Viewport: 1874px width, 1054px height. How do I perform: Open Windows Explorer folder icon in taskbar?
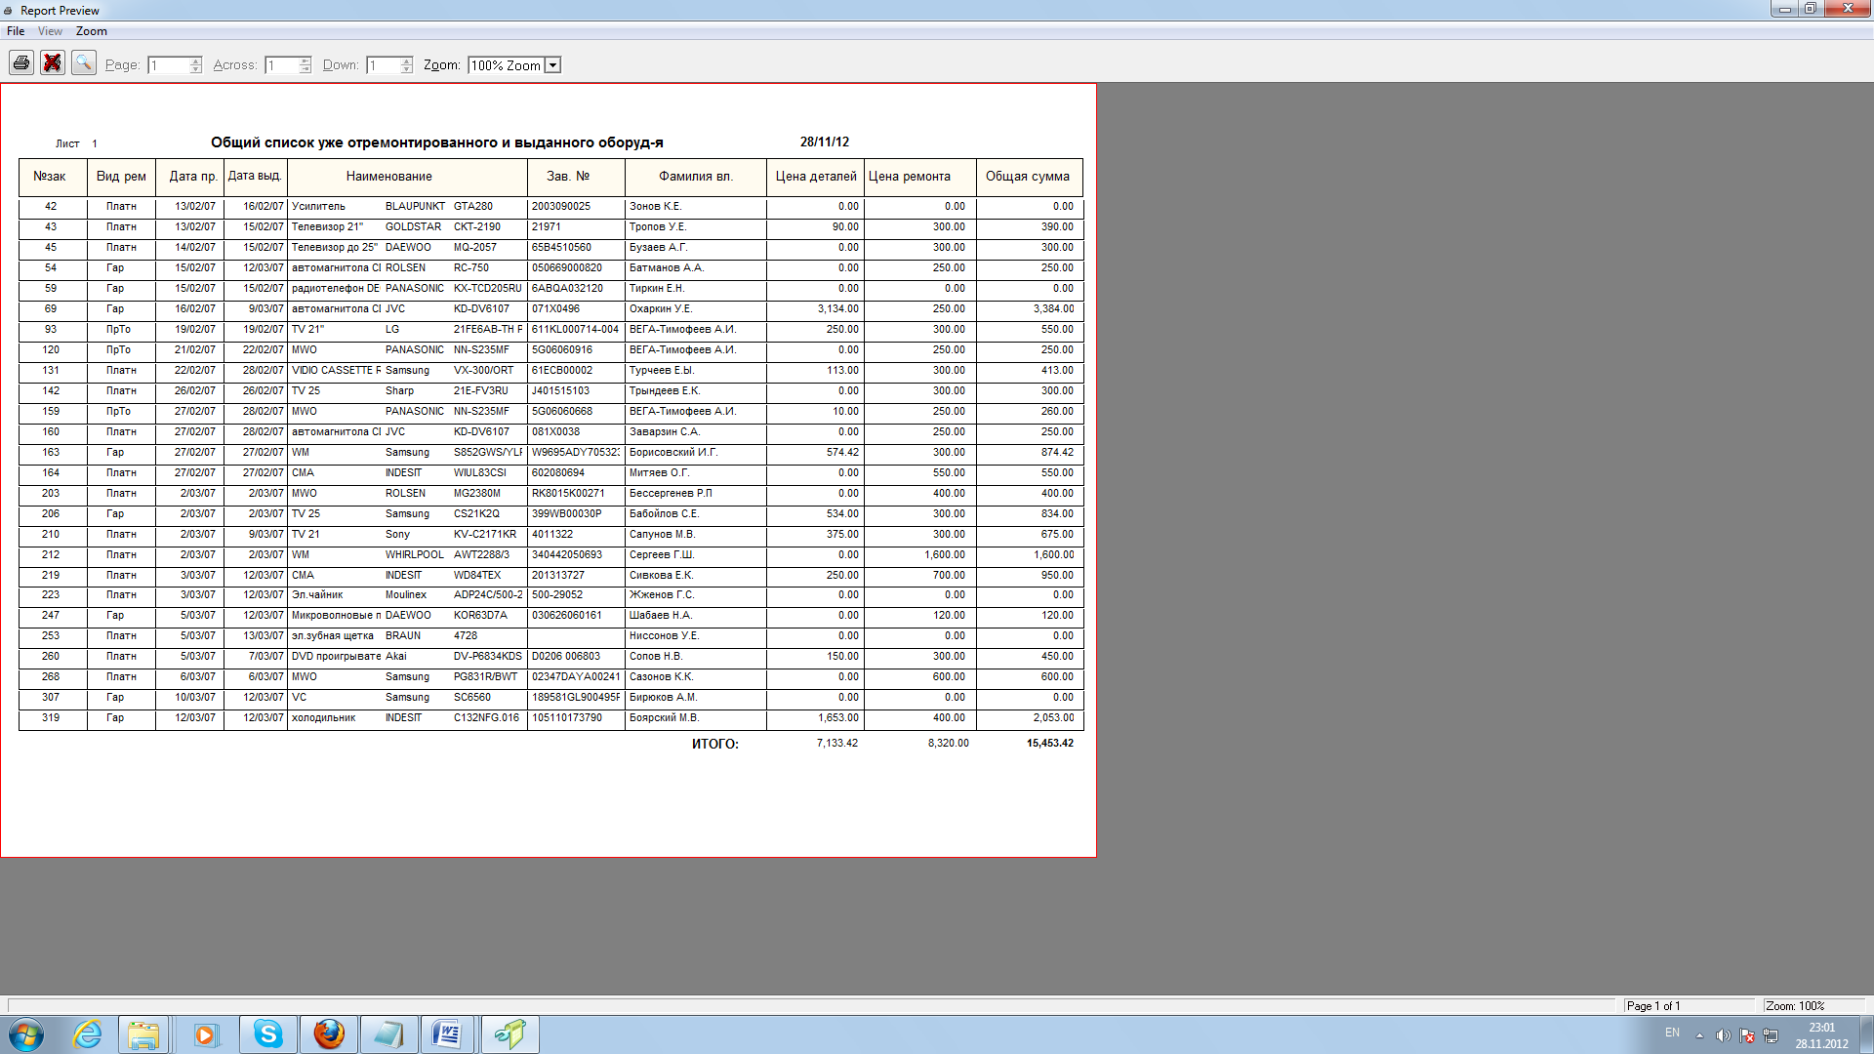[143, 1034]
